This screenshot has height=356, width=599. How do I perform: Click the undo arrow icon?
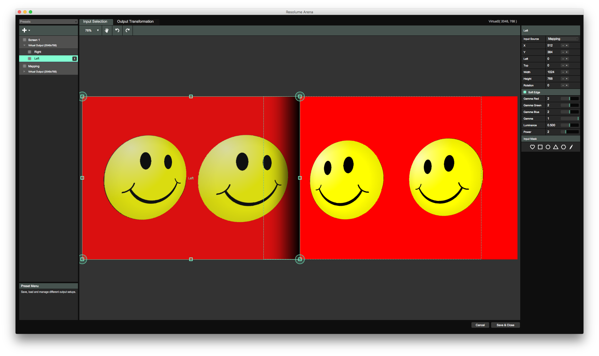[117, 30]
